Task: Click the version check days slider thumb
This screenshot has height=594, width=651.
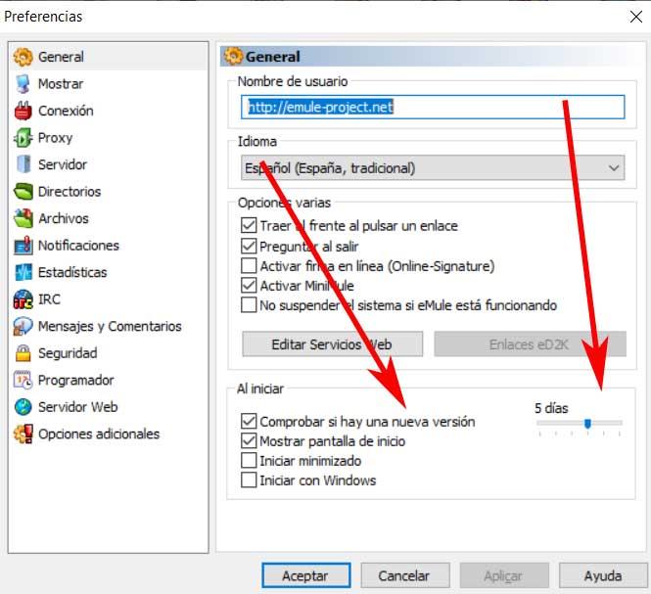Action: click(587, 424)
